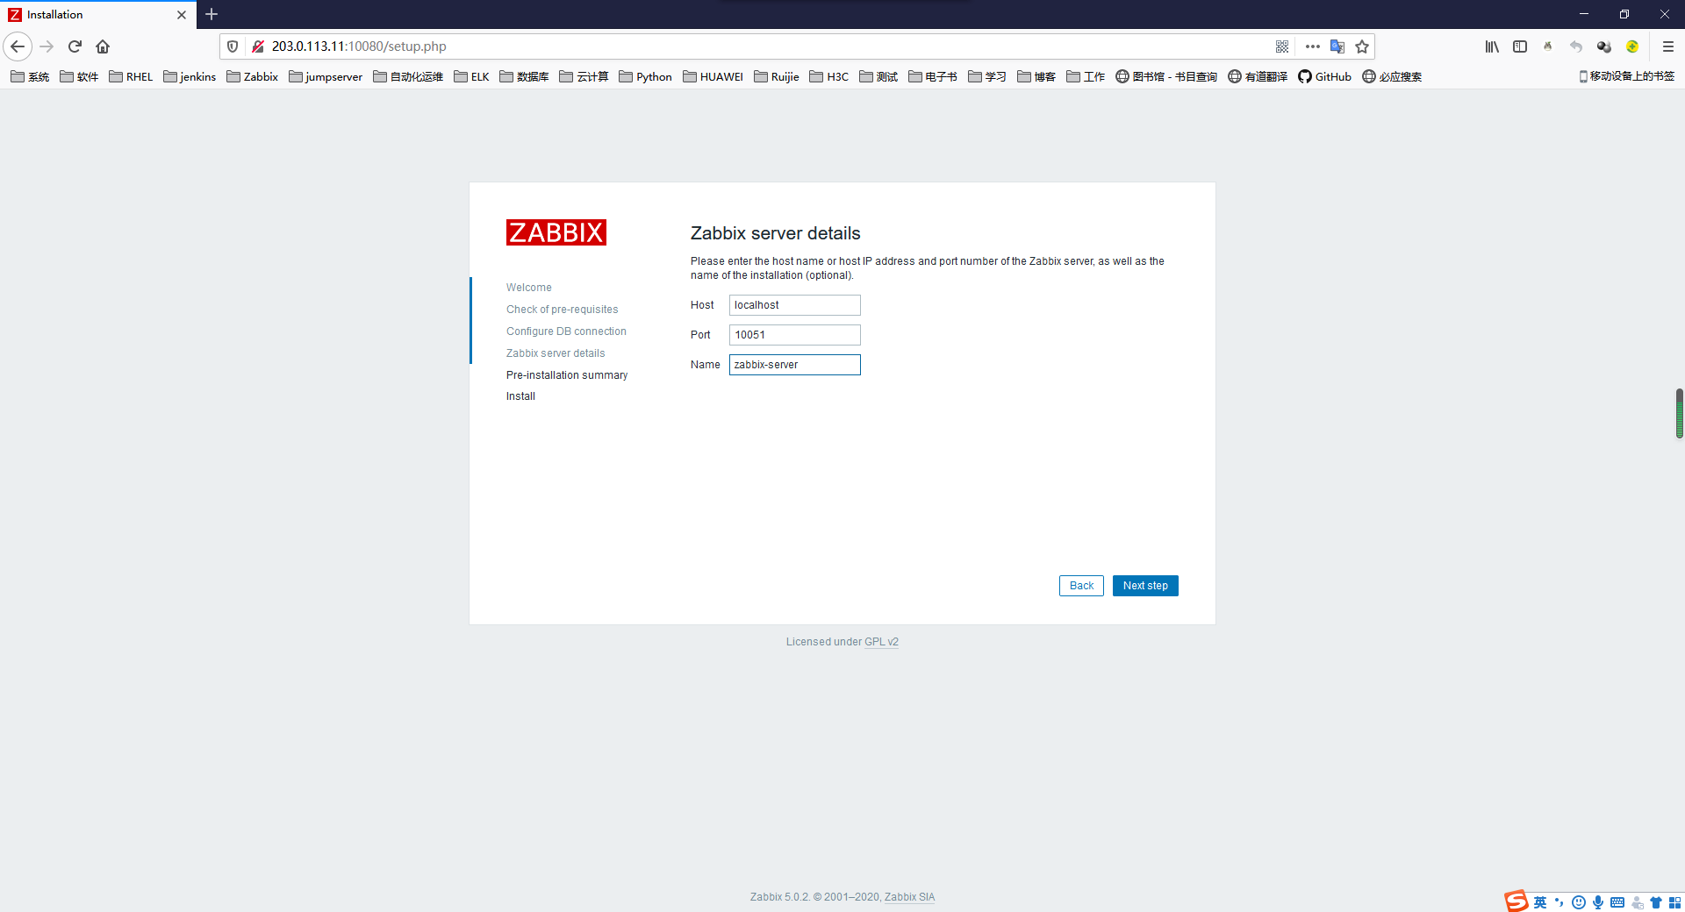
Task: Open the GitHub bookmark
Action: pos(1324,76)
